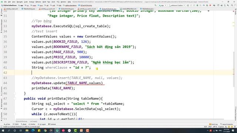Switch to the MainActivity.java tab
Image resolution: width=237 pixels, height=133 pixels.
[x=29, y=9]
